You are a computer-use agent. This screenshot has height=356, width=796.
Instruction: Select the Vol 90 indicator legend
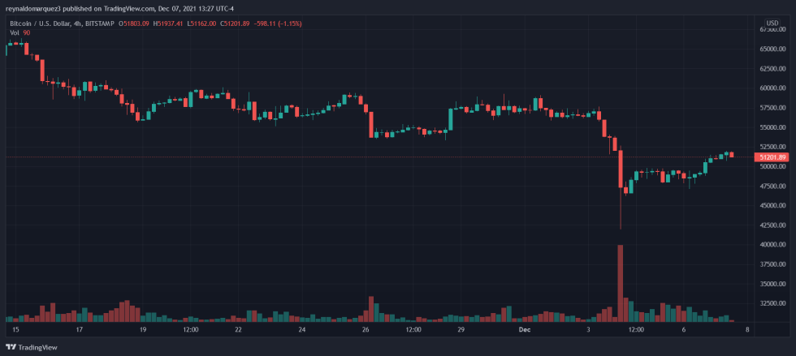point(19,32)
